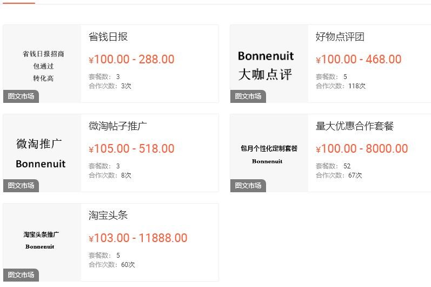The image size is (431, 287).
Task: Click the ¥100.00 - 468.00 price
Action: coord(359,60)
